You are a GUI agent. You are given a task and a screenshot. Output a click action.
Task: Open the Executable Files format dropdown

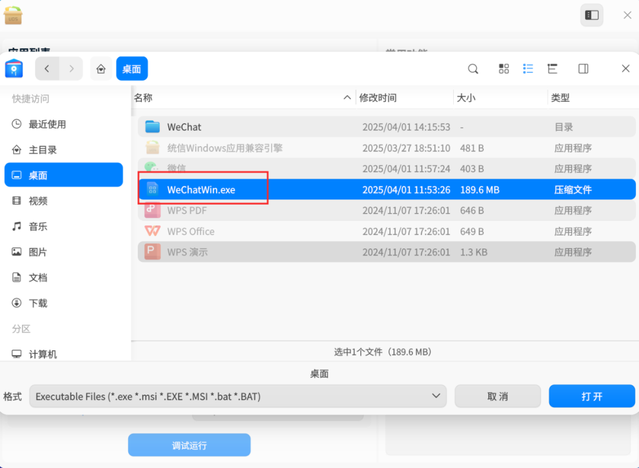[x=238, y=396]
